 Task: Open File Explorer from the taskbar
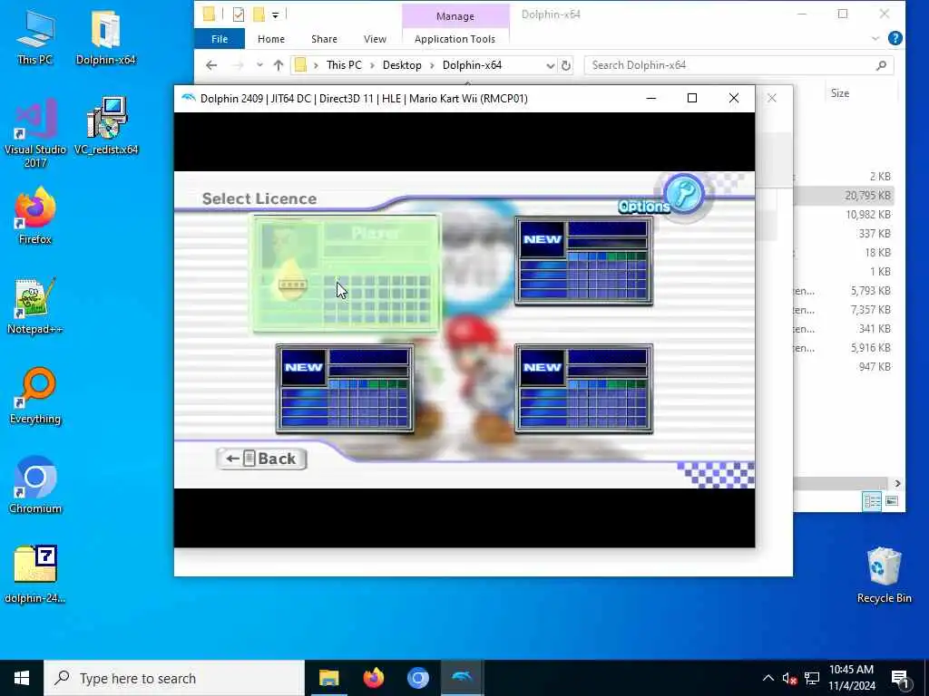[x=328, y=678]
